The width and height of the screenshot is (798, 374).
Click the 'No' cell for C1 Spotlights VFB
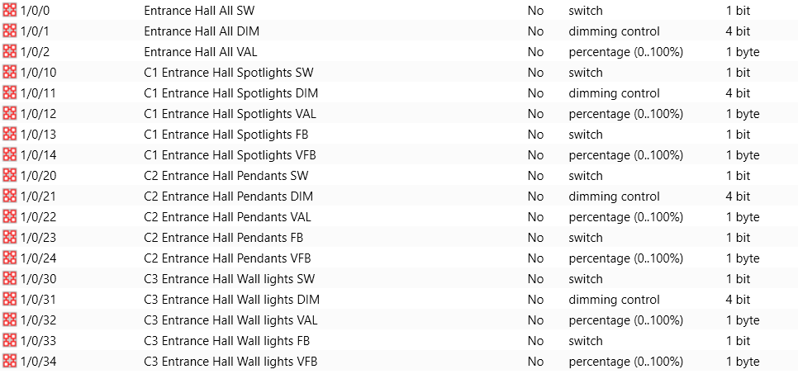[x=535, y=154]
